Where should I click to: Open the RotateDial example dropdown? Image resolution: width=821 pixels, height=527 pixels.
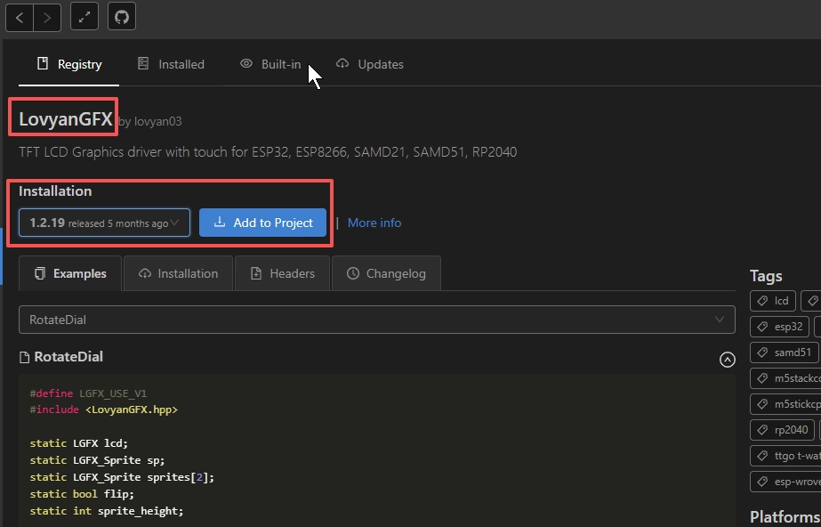(x=377, y=320)
